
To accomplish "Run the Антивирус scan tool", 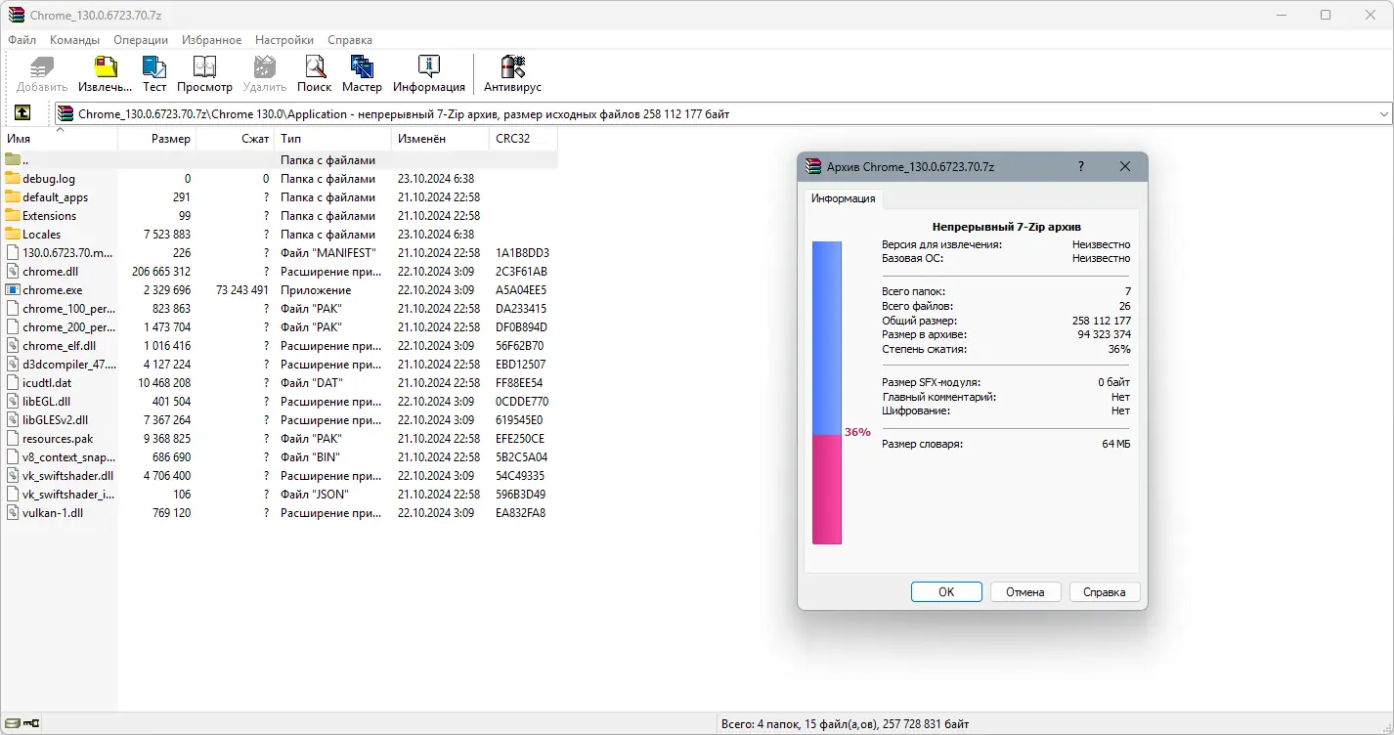I will [x=512, y=66].
